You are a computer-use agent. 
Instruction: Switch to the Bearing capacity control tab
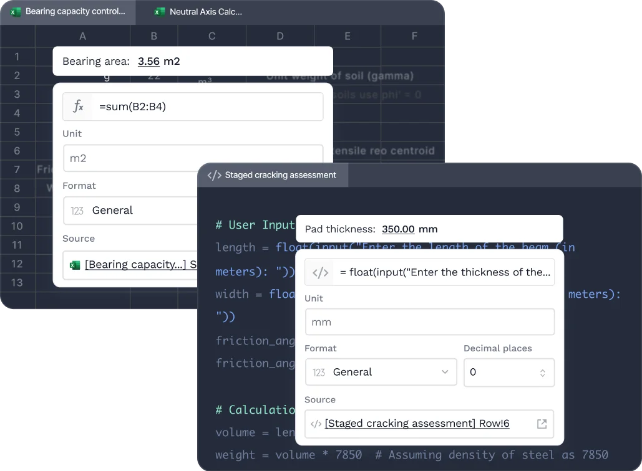(68, 12)
